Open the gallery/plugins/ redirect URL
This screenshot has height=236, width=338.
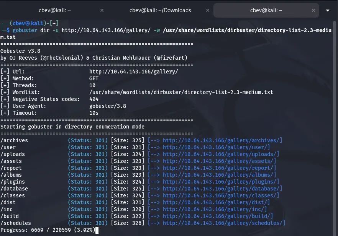221,182
